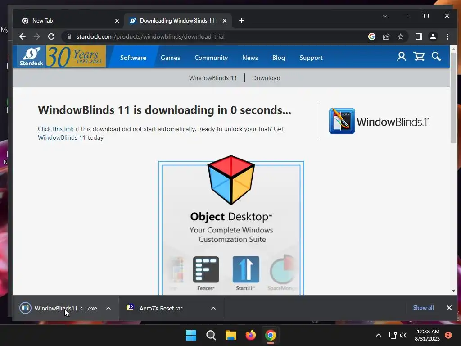
Task: Open Chrome side panel
Action: pos(418,36)
